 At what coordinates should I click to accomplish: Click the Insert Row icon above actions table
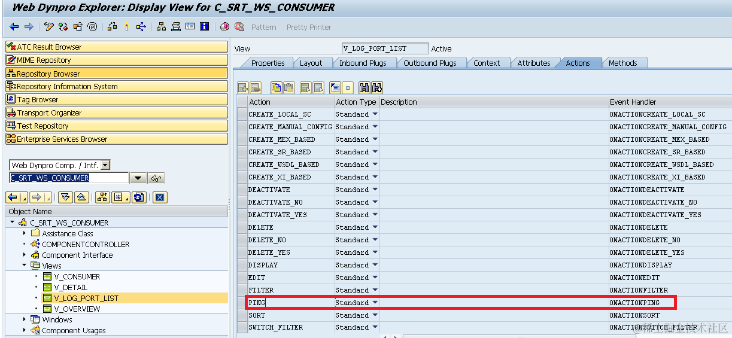(x=242, y=88)
